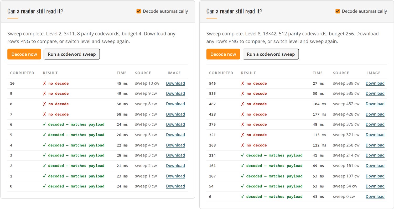Download the PNG for sweep 10 cw
Image resolution: width=394 pixels, height=209 pixels.
point(175,83)
